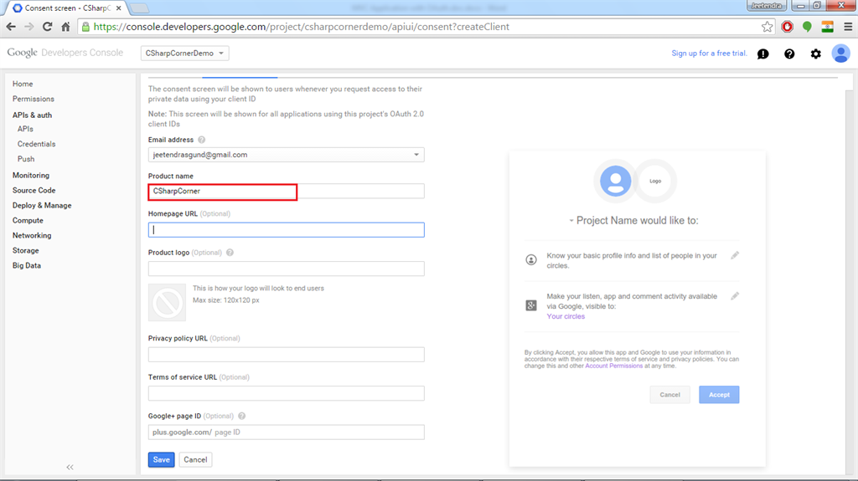The height and width of the screenshot is (481, 858).
Task: Expand the Email address dropdown
Action: point(416,155)
